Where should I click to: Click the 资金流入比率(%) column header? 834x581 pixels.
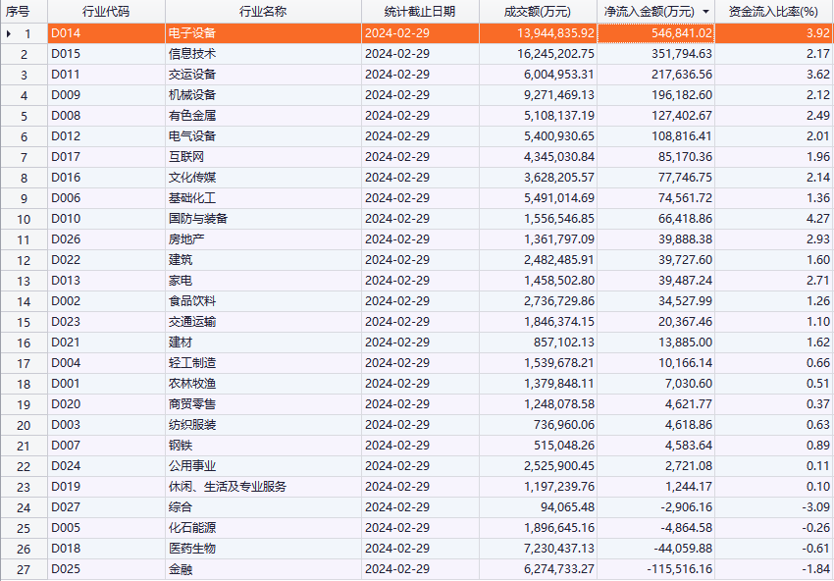(773, 12)
